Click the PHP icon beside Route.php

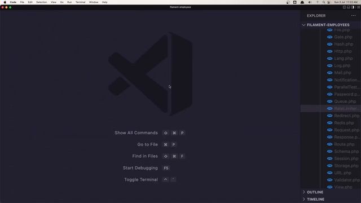tap(329, 144)
